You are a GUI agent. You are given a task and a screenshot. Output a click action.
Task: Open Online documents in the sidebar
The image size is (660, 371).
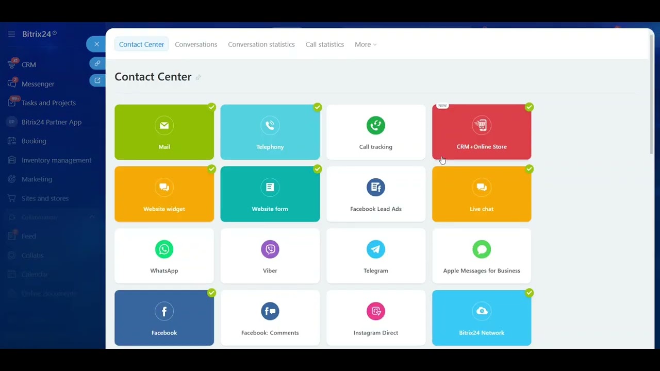coord(49,293)
